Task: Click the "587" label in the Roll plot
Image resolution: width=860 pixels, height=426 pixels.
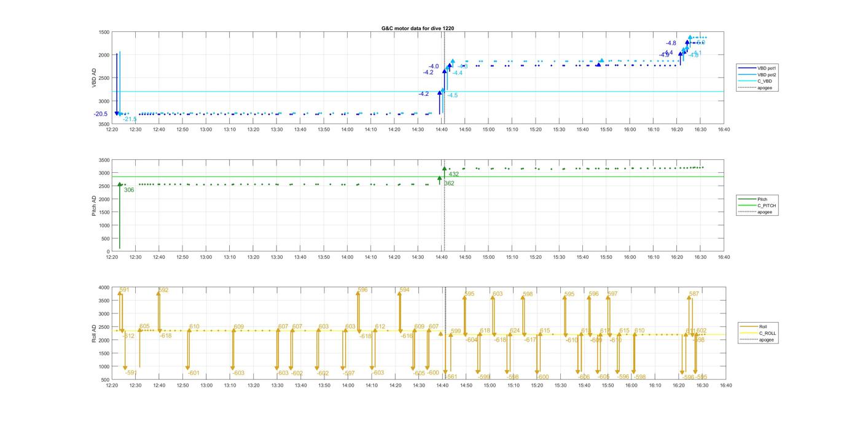Action: (x=694, y=294)
